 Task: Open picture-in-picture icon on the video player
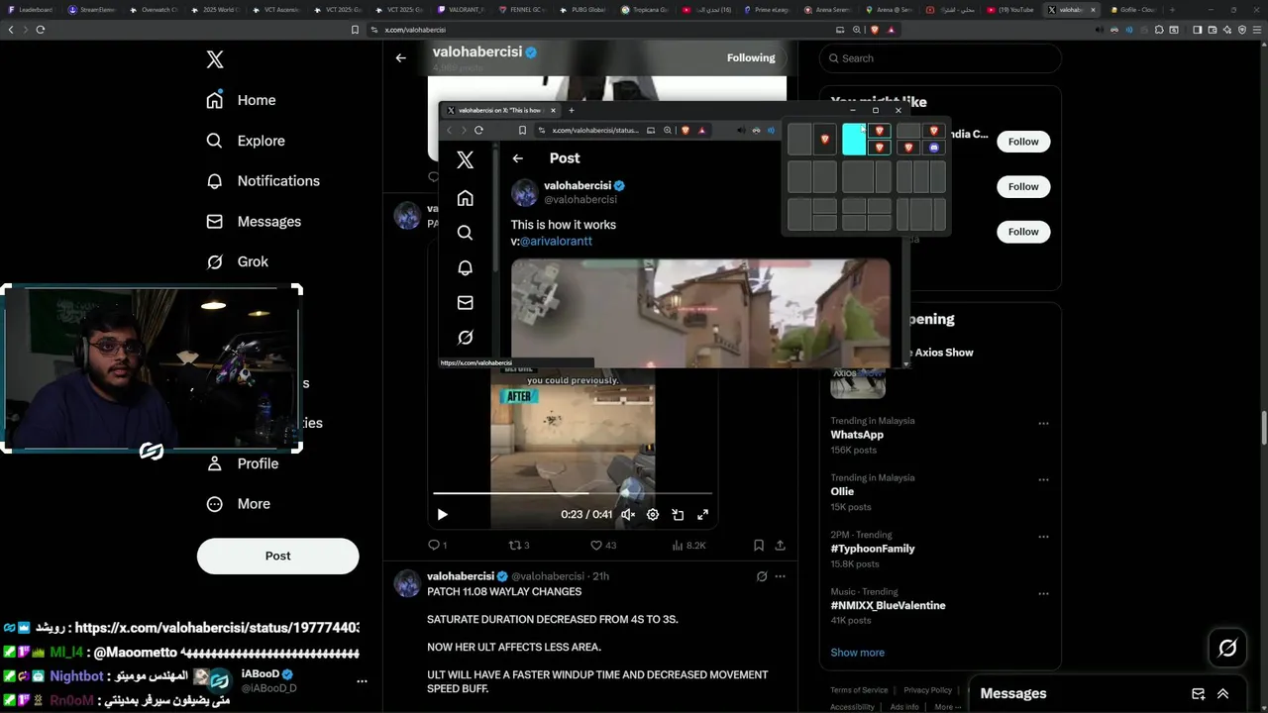click(678, 515)
